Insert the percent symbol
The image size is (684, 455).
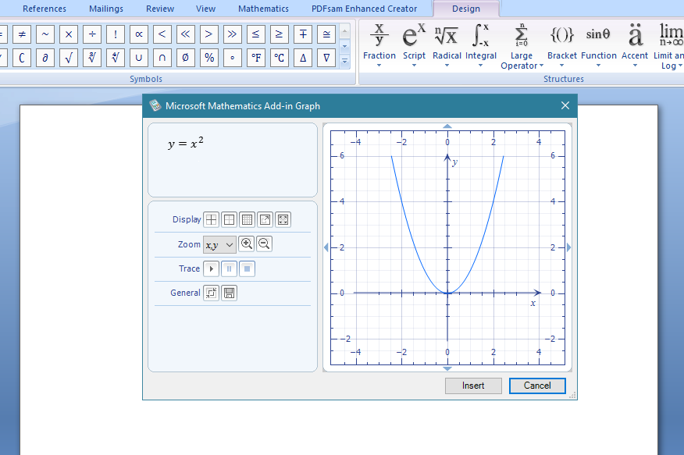pyautogui.click(x=209, y=58)
